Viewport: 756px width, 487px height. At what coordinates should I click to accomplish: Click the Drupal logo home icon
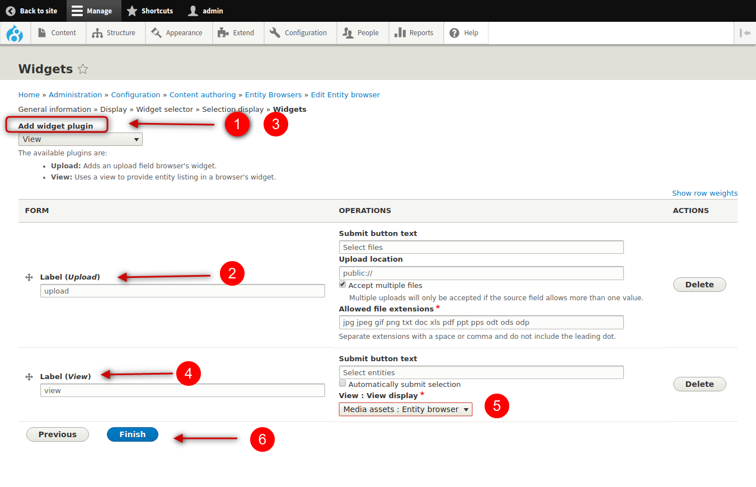[x=15, y=33]
